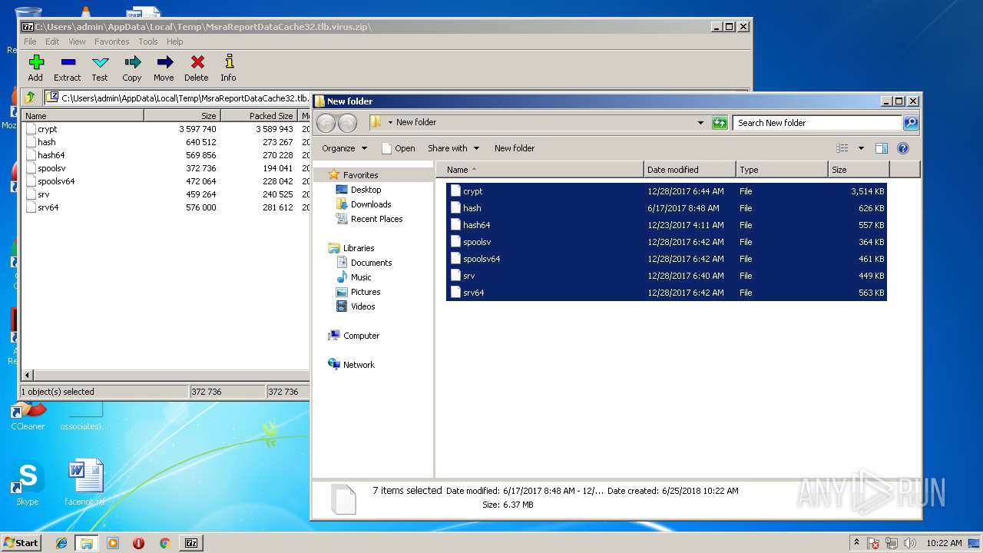Open Videos library
Viewport: 983px width, 553px height.
(356, 306)
